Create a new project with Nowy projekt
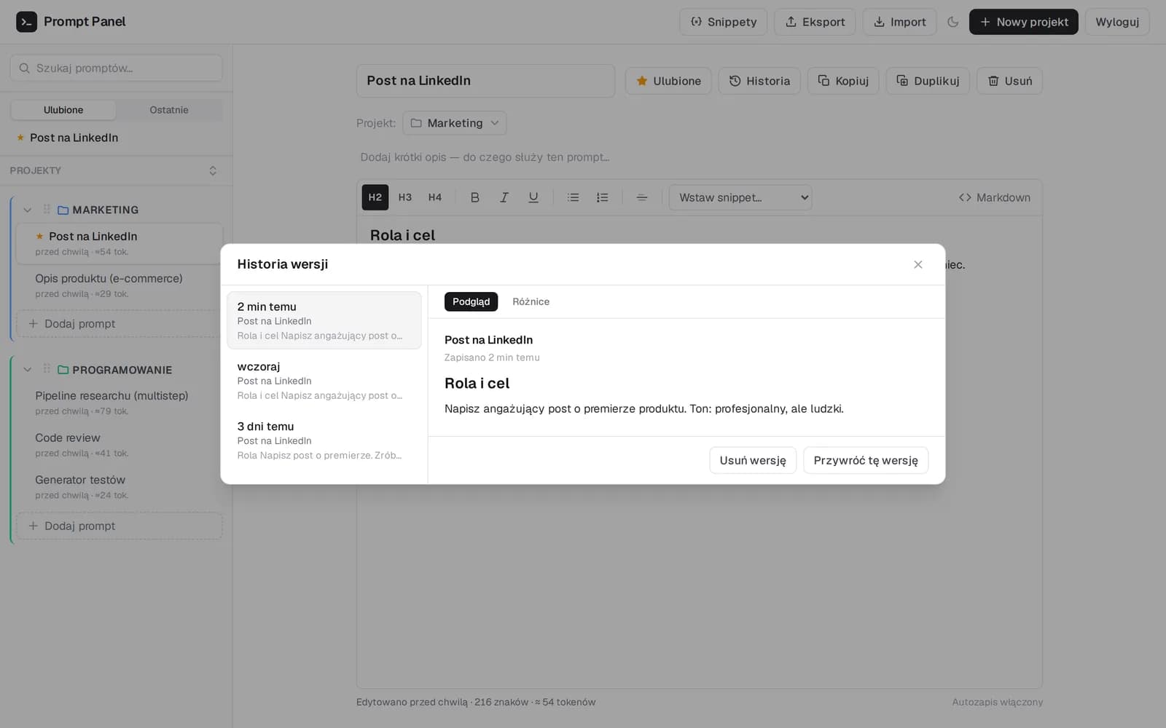 1023,22
